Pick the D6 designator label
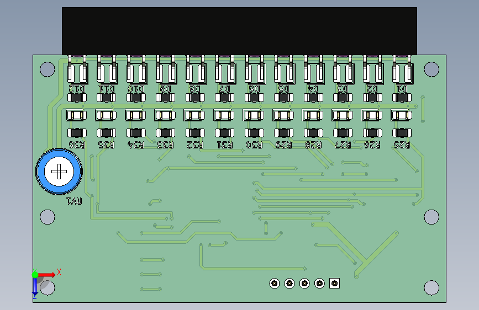This screenshot has width=479, height=310. (254, 89)
